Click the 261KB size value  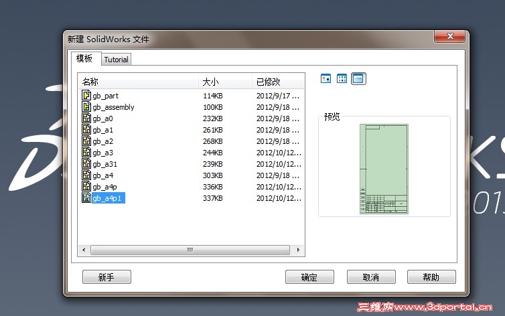tap(212, 130)
